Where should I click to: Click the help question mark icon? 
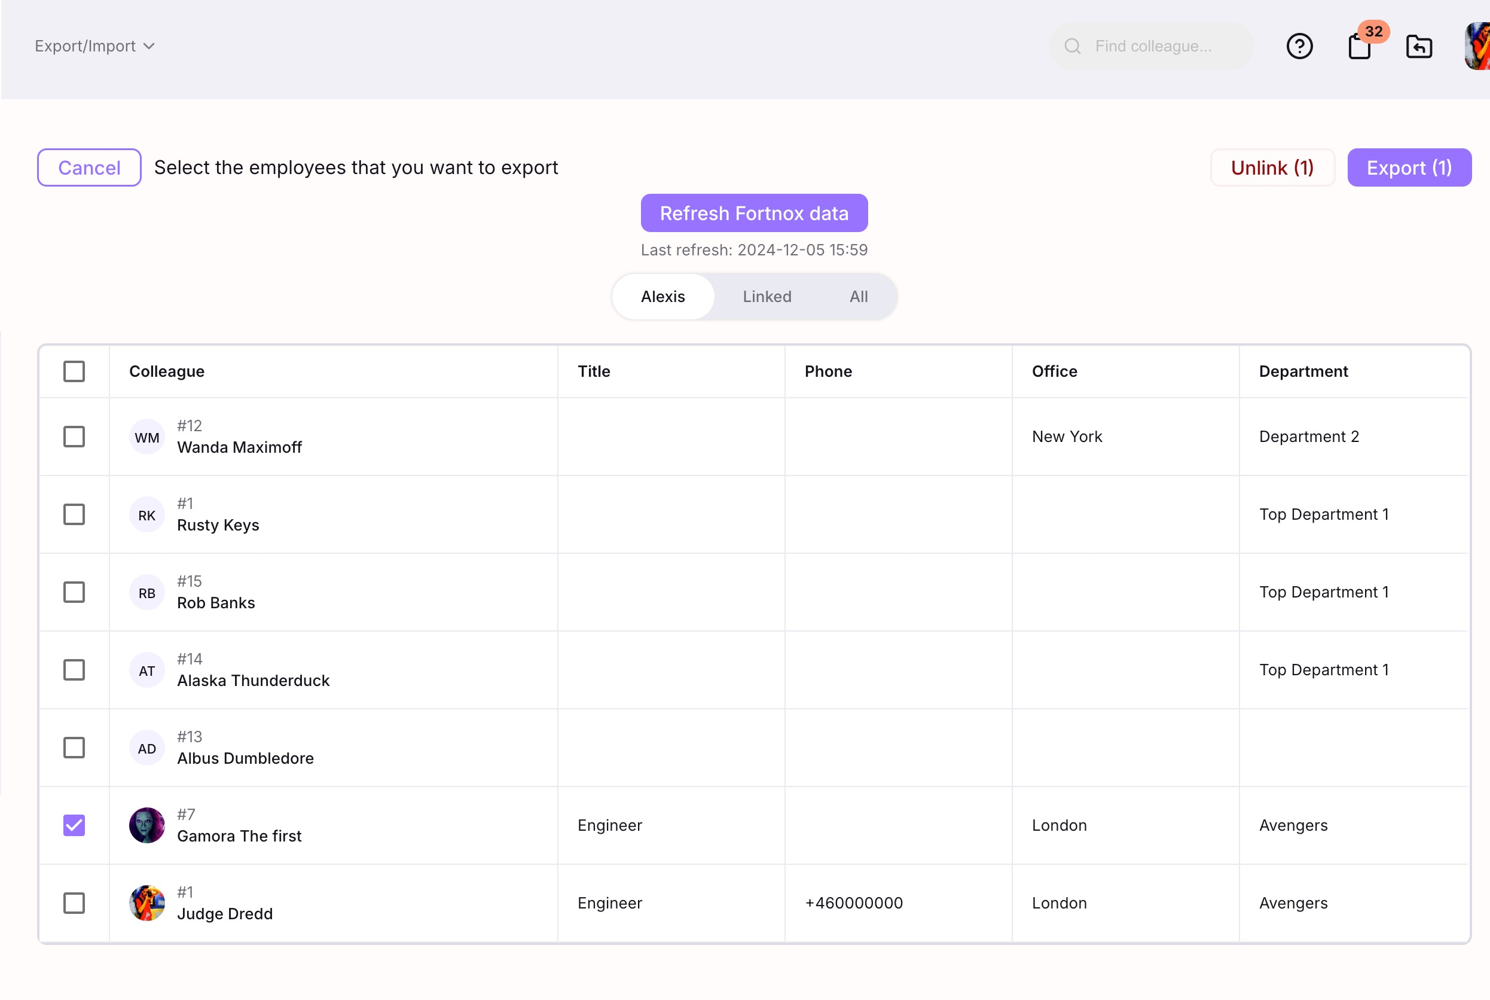[1299, 46]
